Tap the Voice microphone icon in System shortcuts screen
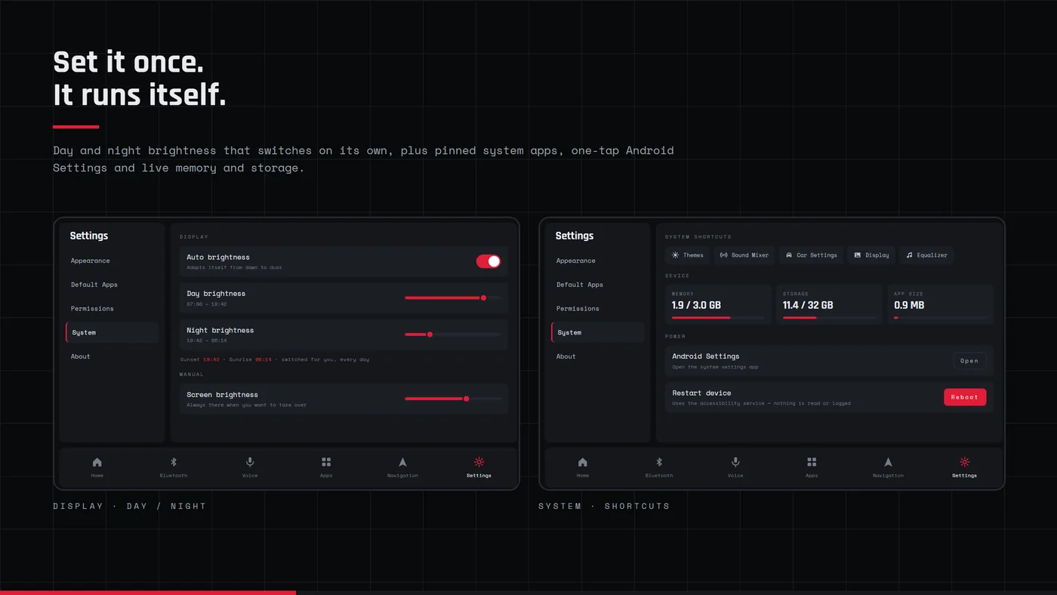Image resolution: width=1057 pixels, height=595 pixels. (735, 462)
